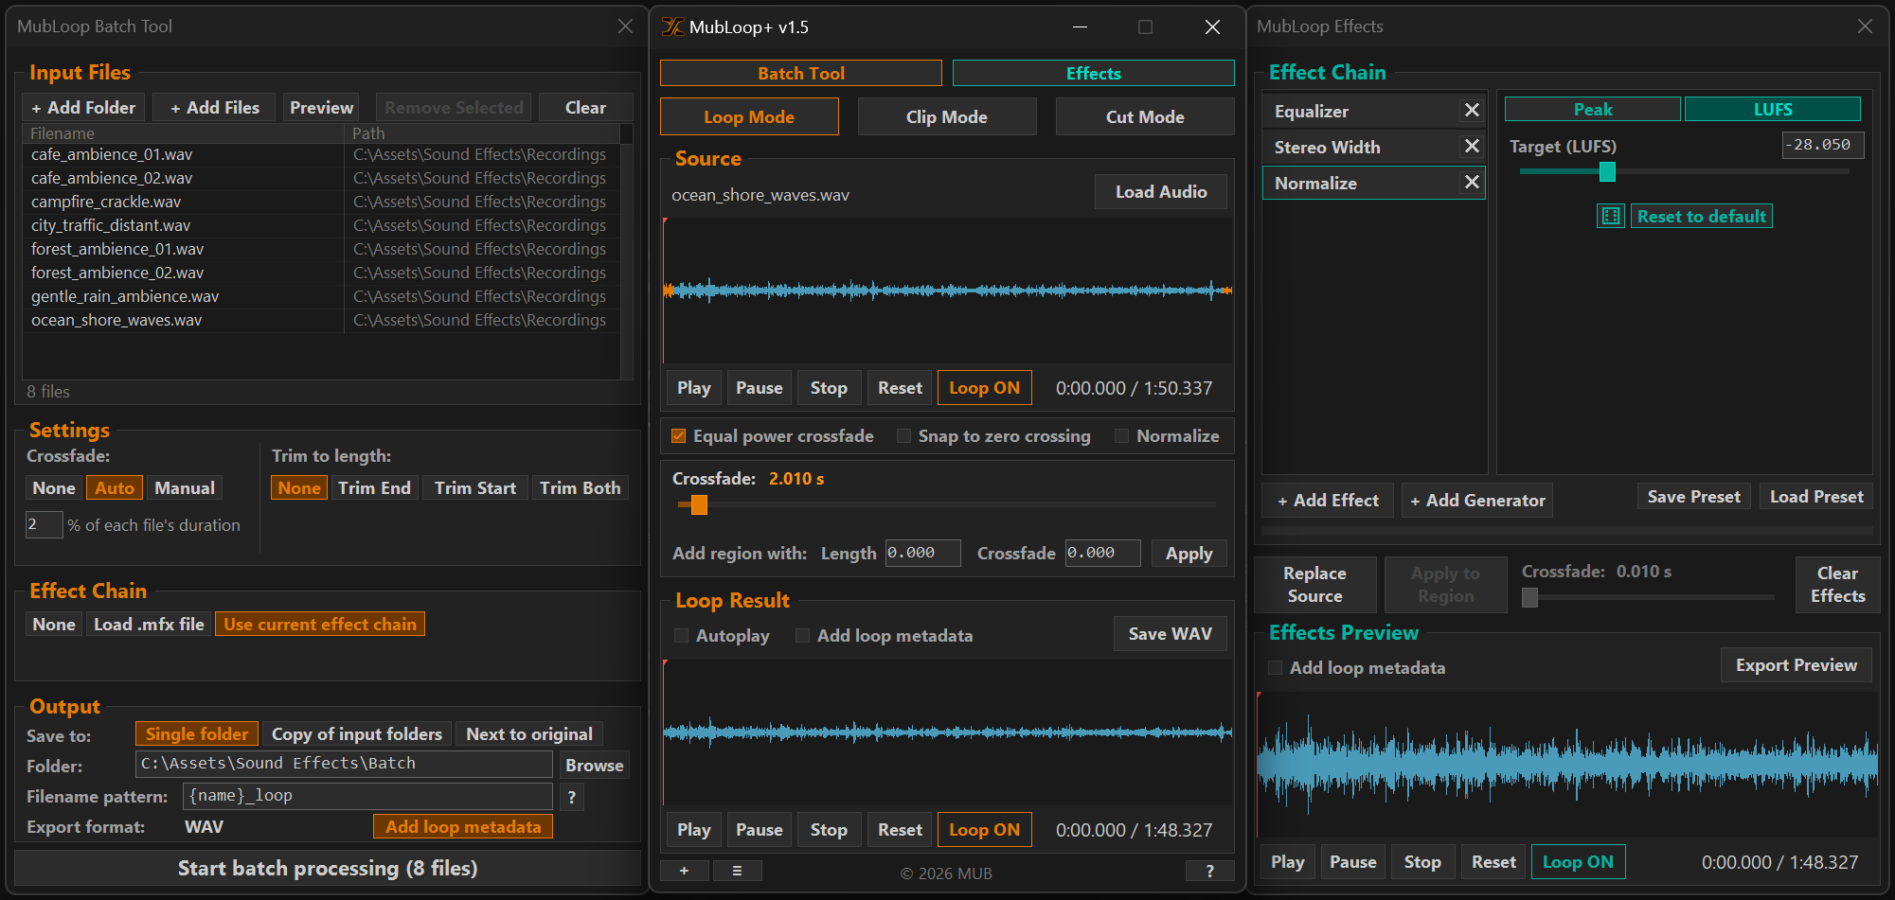This screenshot has height=900, width=1895.
Task: Switch to the Effects tab
Action: 1093,73
